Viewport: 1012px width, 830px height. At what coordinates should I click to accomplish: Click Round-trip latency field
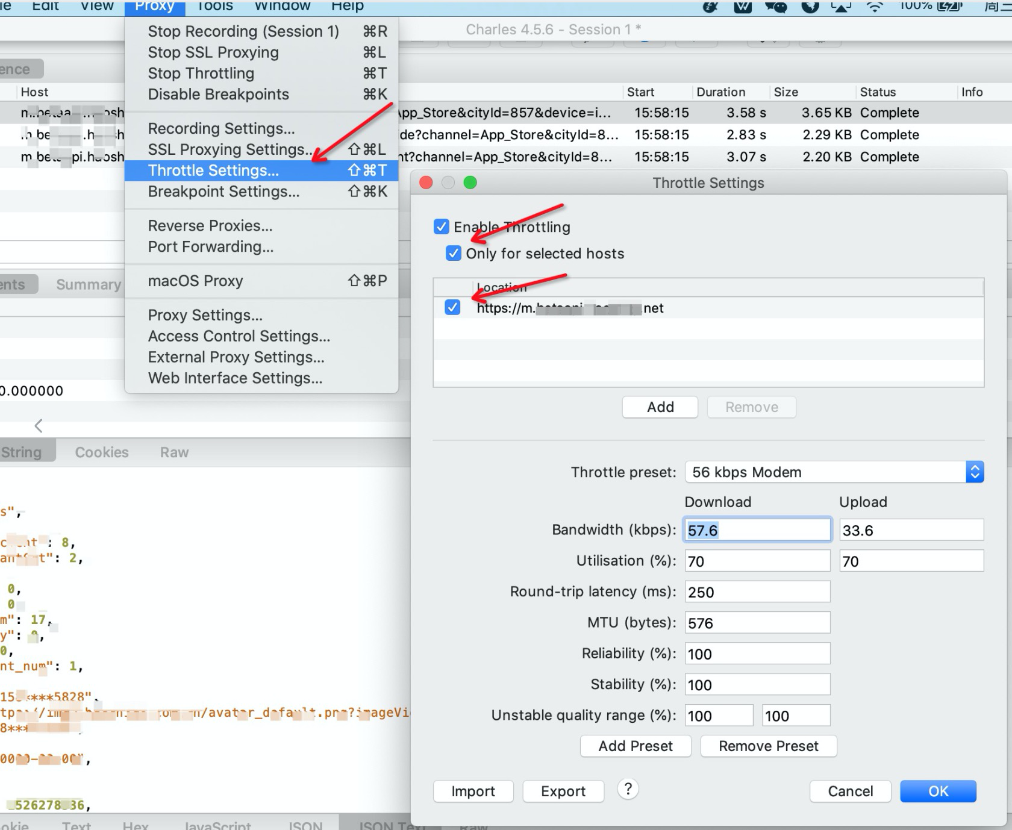[x=757, y=592]
